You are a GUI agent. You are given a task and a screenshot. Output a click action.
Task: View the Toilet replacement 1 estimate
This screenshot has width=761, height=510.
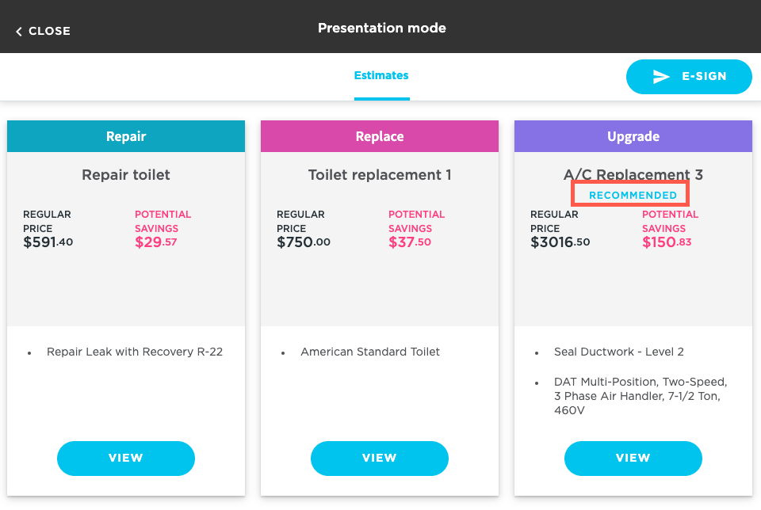point(380,458)
